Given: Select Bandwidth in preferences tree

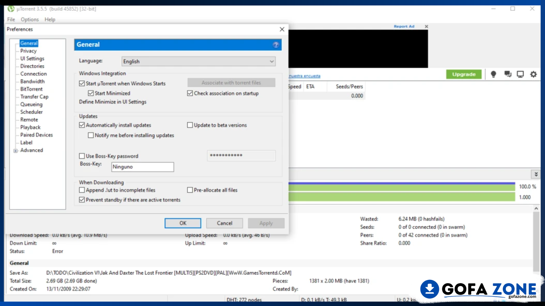Looking at the screenshot, I should 32,81.
